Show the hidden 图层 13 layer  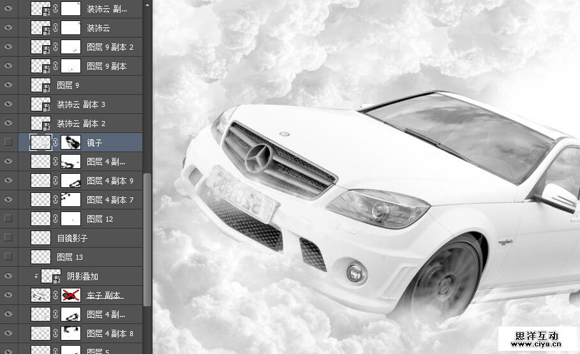pos(8,257)
